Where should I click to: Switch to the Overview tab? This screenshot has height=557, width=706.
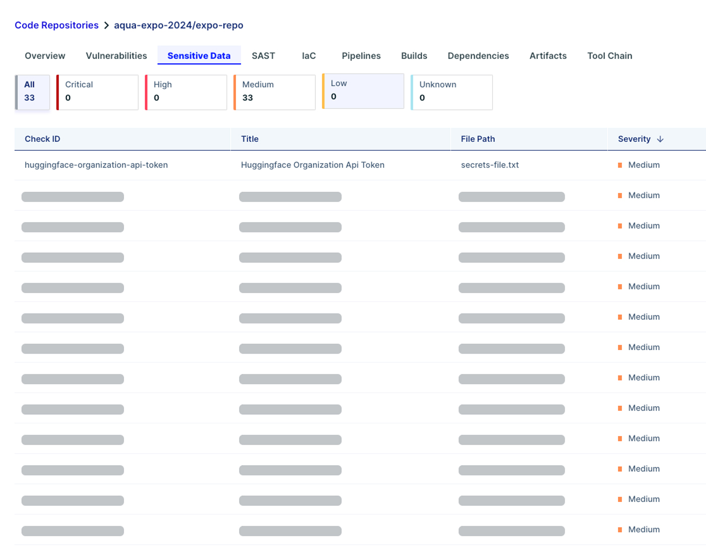[45, 55]
